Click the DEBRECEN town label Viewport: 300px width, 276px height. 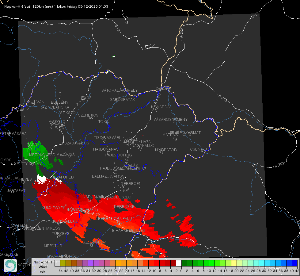131,183
